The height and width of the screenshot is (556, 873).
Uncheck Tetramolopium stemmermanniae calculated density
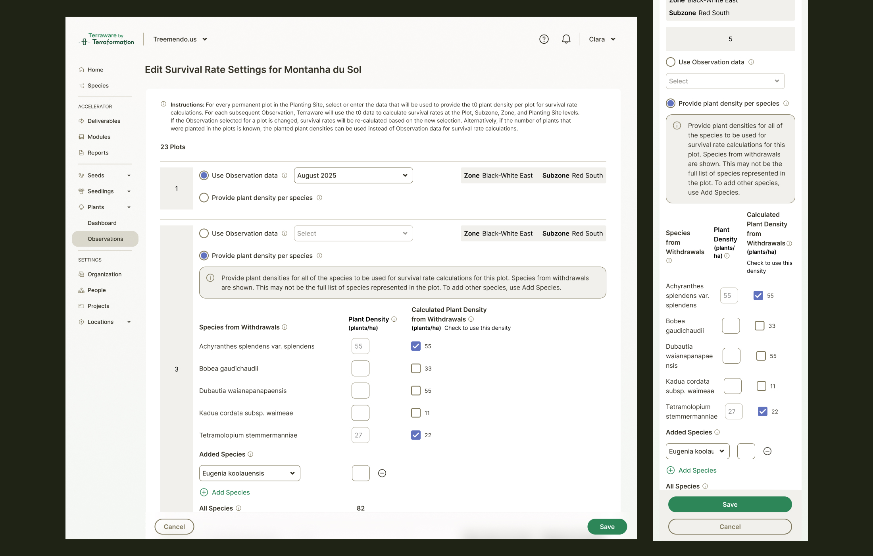tap(415, 435)
